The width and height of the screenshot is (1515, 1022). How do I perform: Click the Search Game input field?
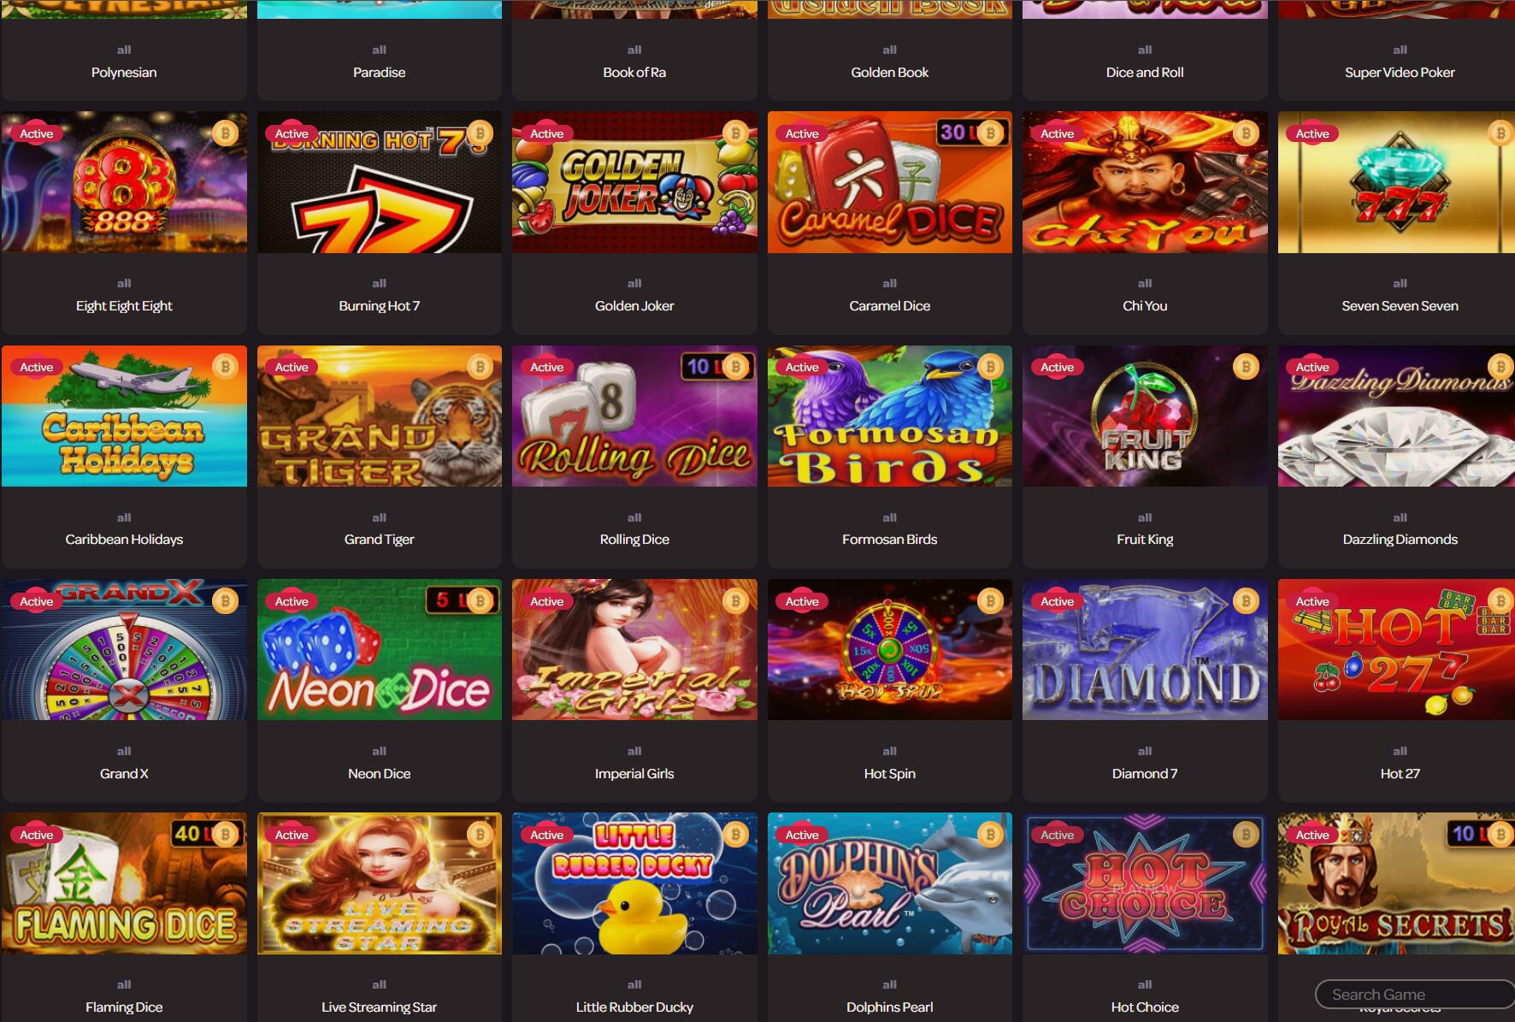pos(1415,994)
